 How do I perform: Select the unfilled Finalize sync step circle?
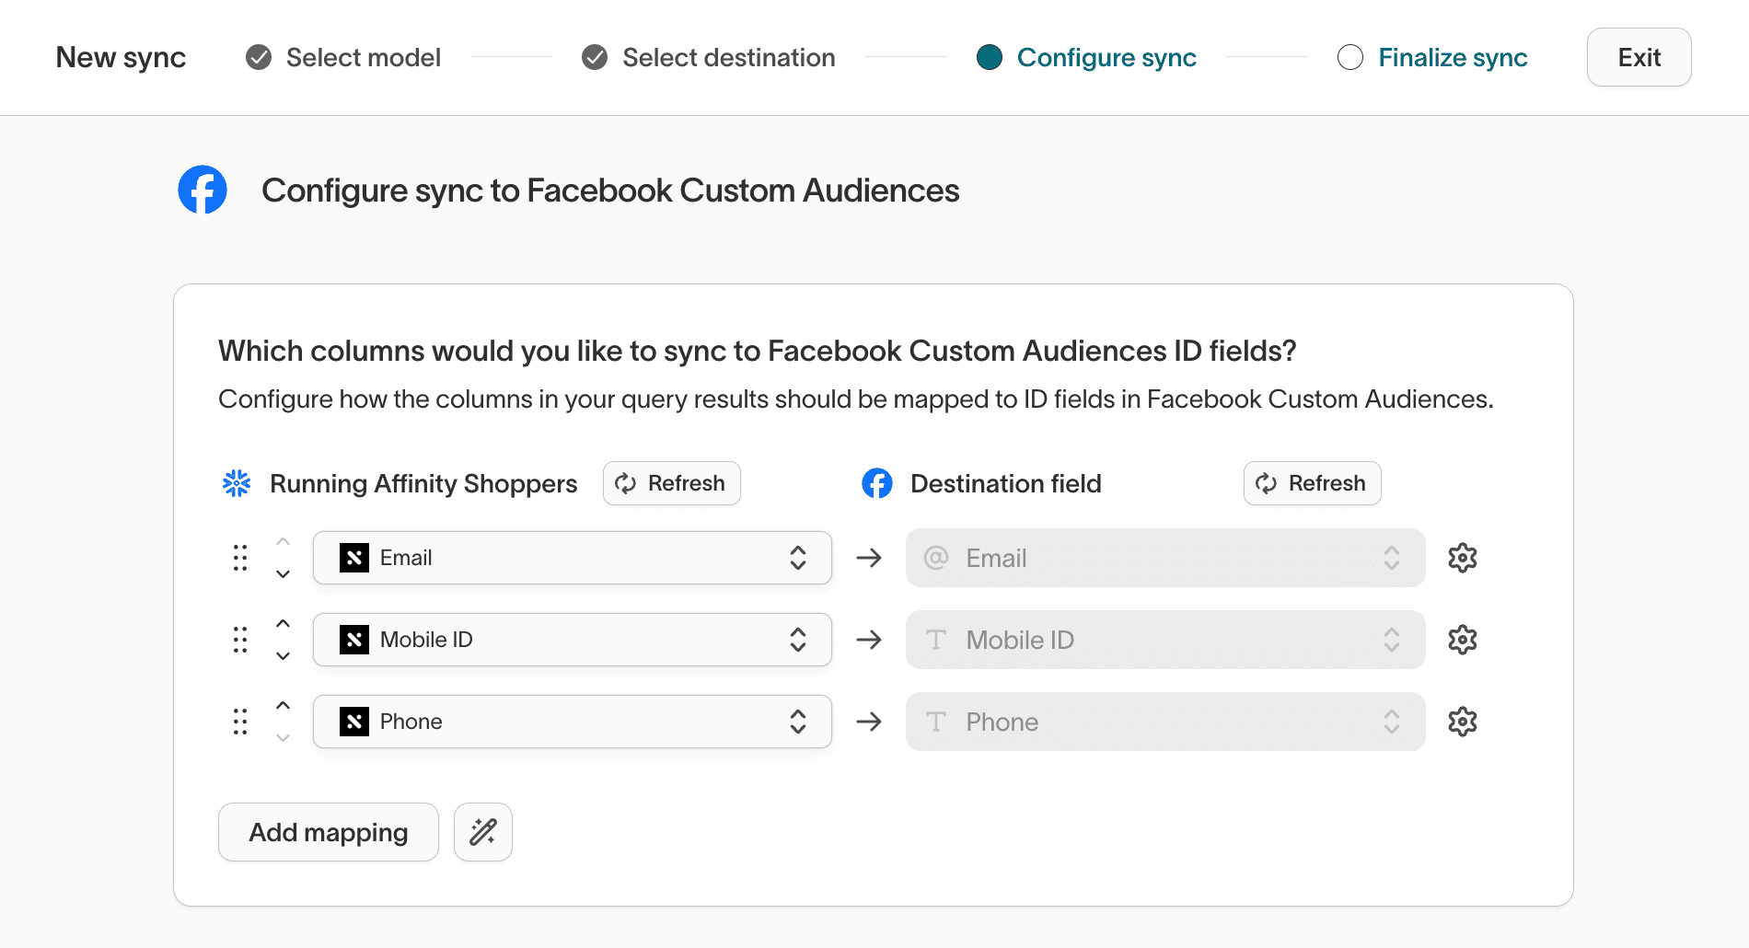1349,56
